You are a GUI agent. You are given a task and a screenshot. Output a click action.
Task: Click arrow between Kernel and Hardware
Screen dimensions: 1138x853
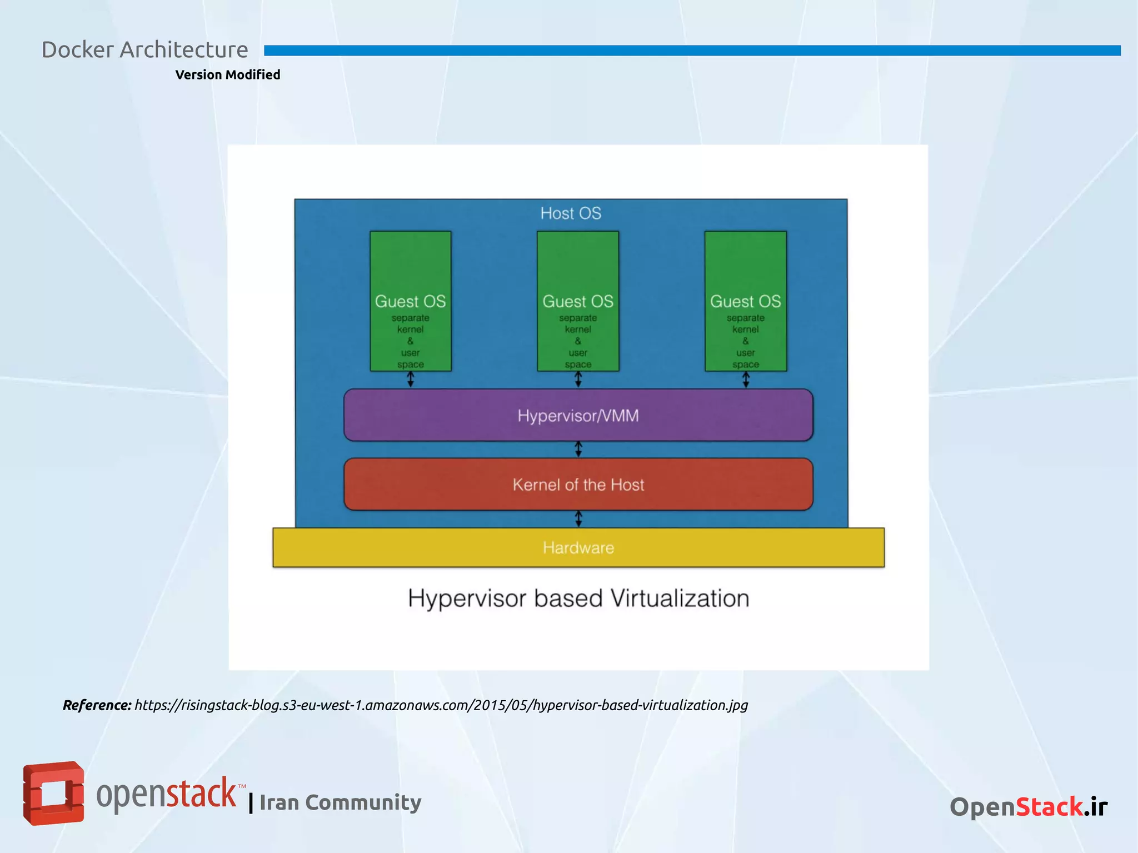578,518
